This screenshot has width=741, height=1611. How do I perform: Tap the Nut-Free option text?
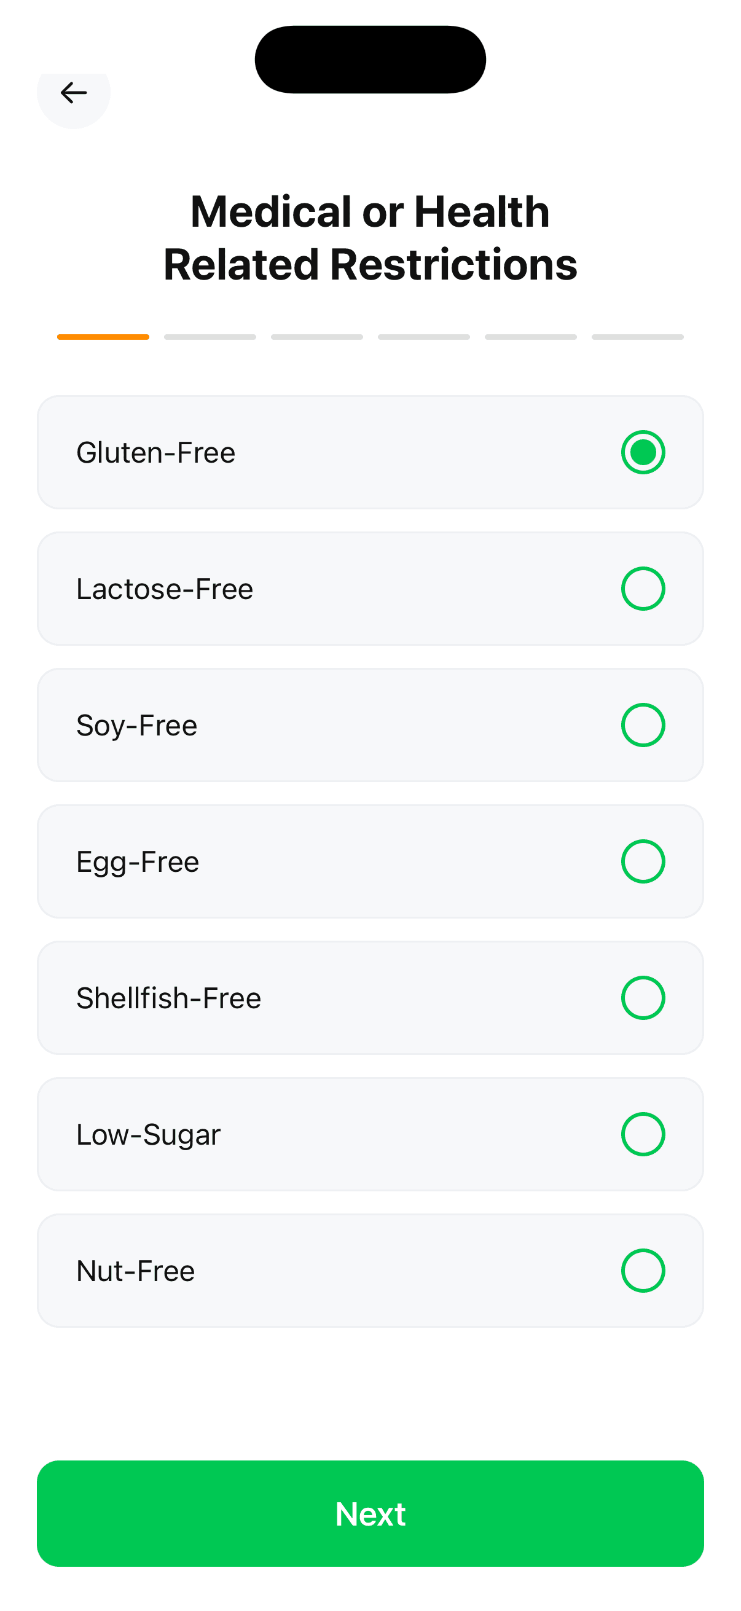point(135,1270)
